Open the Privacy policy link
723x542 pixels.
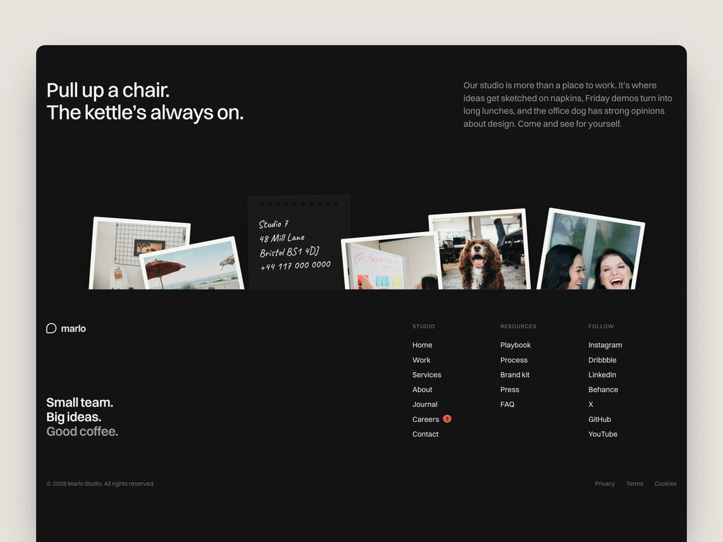(604, 483)
